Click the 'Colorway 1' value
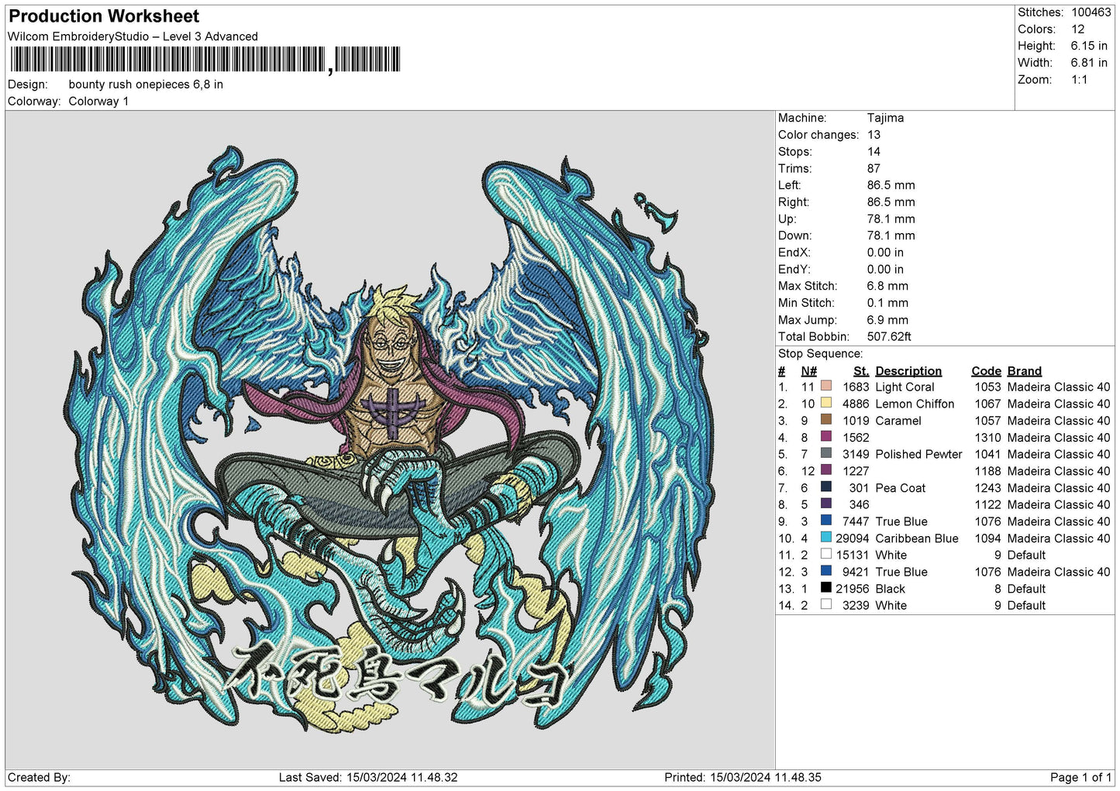This screenshot has width=1120, height=791. coord(98,101)
